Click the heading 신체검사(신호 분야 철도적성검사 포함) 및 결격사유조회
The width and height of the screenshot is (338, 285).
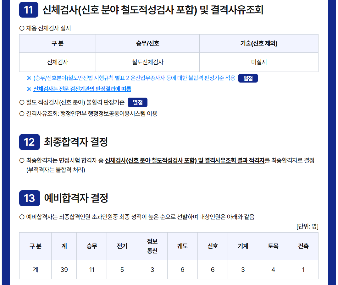coord(153,10)
